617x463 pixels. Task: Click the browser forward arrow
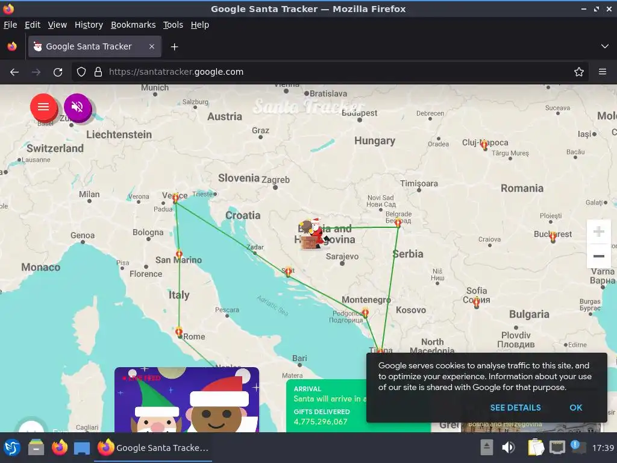coord(36,72)
